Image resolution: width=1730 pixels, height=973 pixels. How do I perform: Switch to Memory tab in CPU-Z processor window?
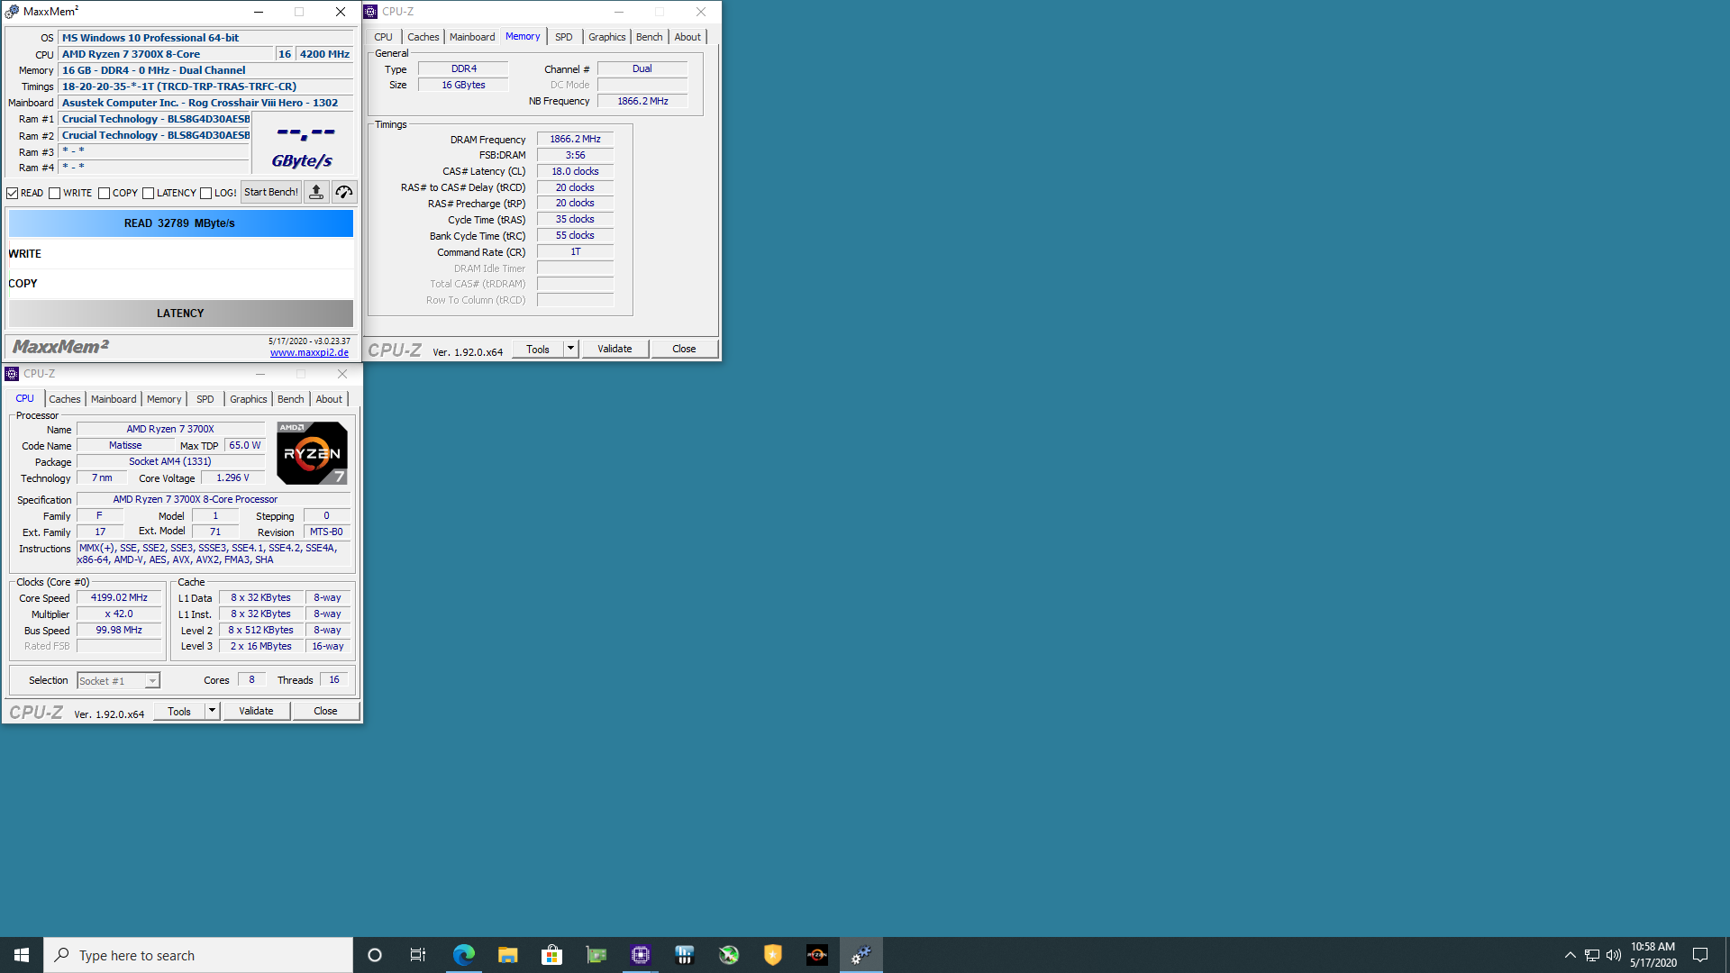[164, 399]
